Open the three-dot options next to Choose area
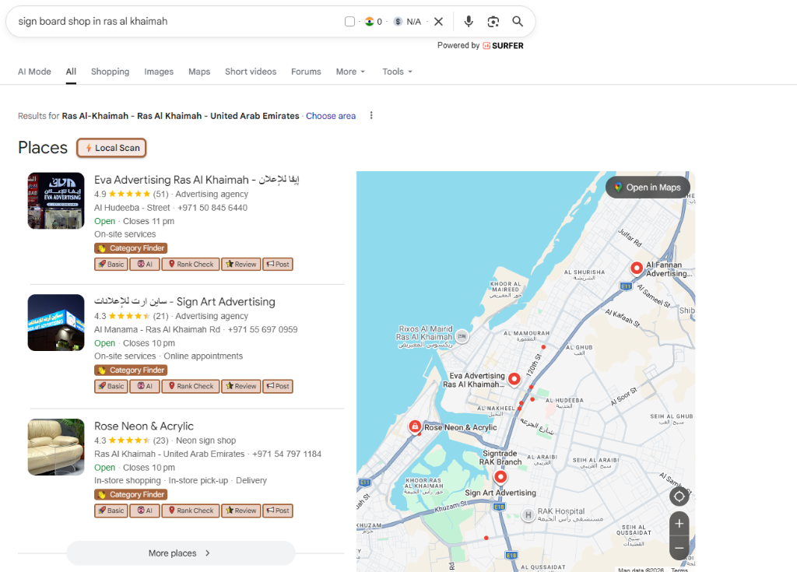 [371, 115]
